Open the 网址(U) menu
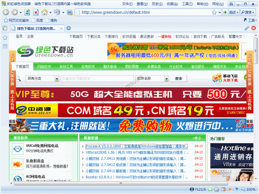The height and width of the screenshot is (194, 259). coord(218,4)
